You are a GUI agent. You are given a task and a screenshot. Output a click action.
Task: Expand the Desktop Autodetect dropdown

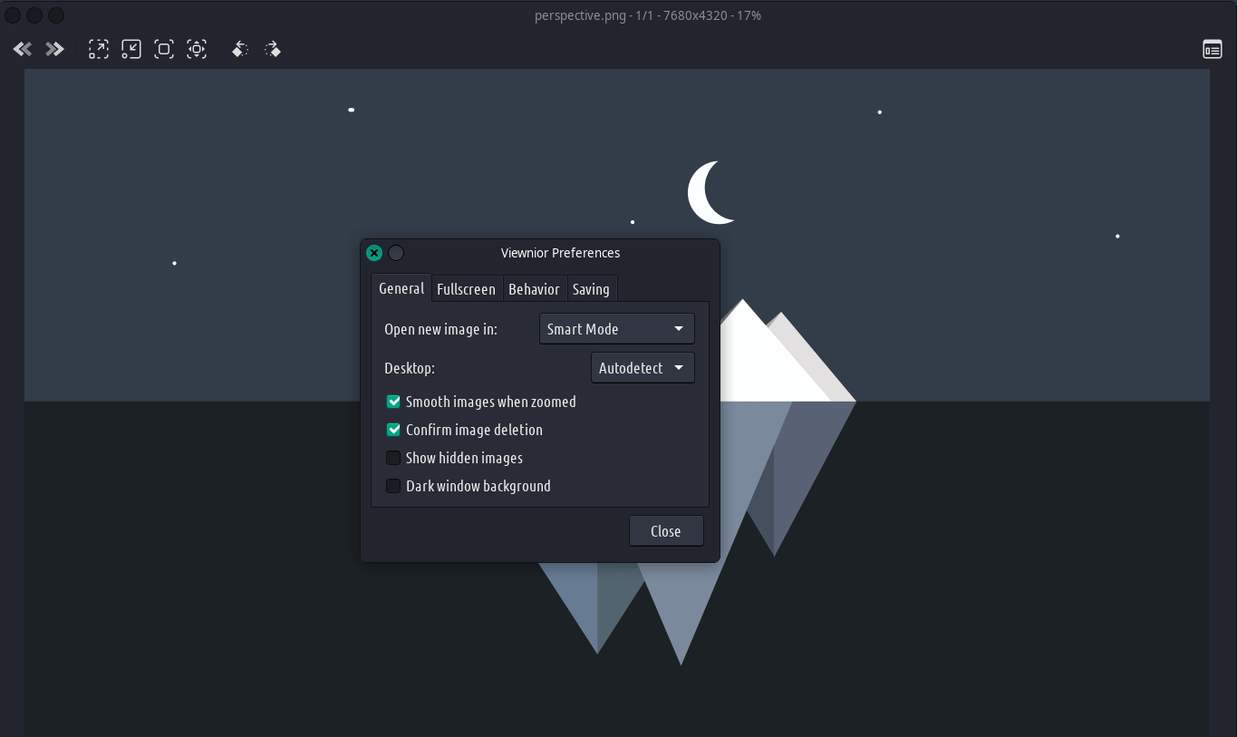tap(643, 368)
